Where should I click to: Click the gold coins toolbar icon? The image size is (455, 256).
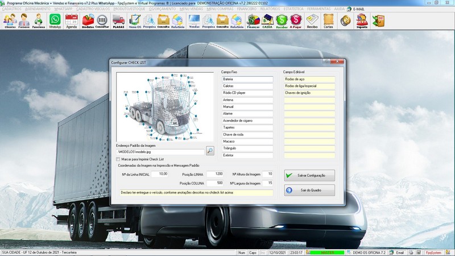(x=345, y=21)
